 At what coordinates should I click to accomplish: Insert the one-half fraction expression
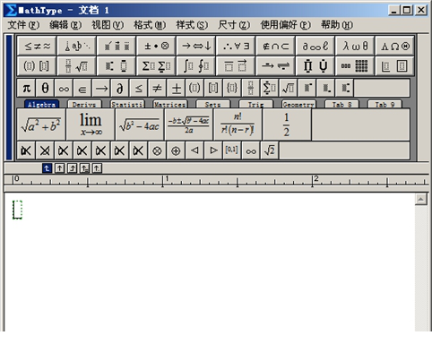pyautogui.click(x=287, y=125)
